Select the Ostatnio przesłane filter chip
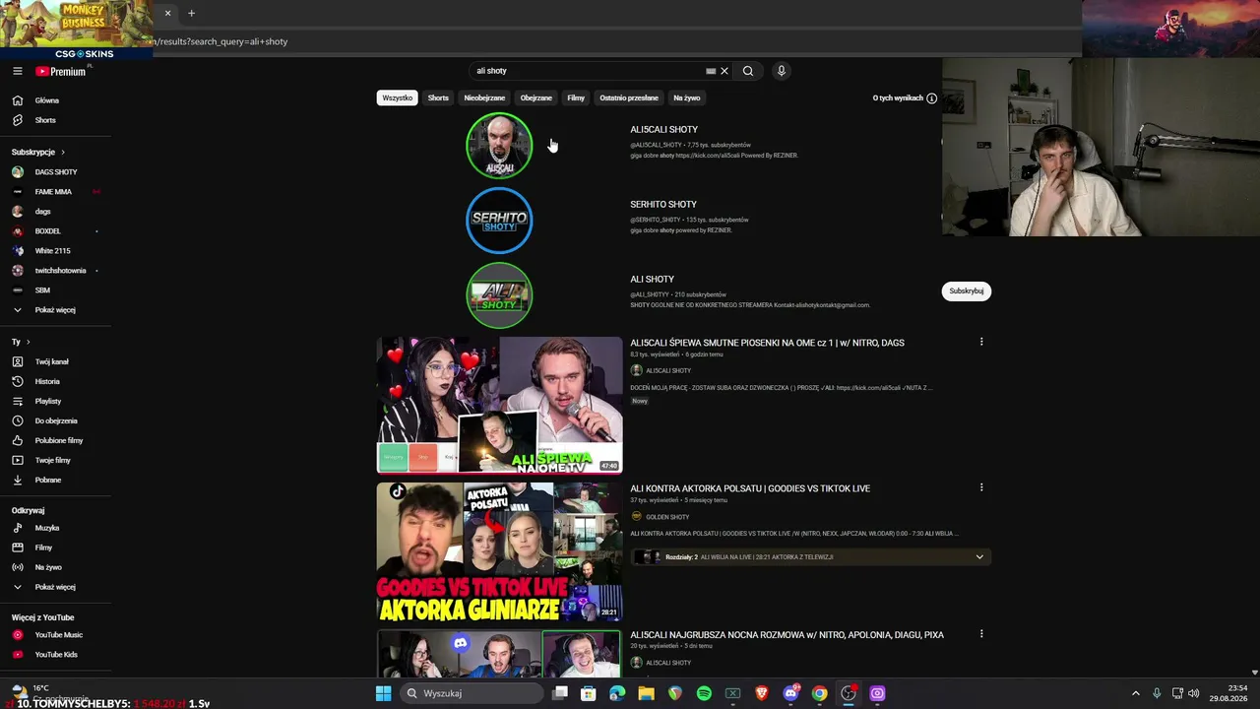 point(629,98)
